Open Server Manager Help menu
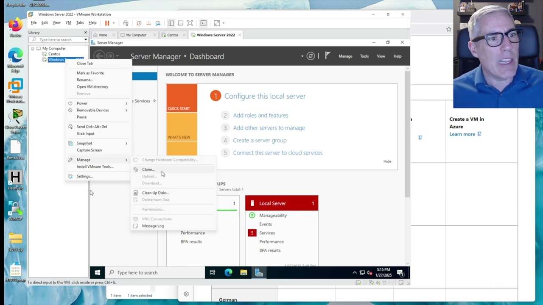 [x=397, y=56]
